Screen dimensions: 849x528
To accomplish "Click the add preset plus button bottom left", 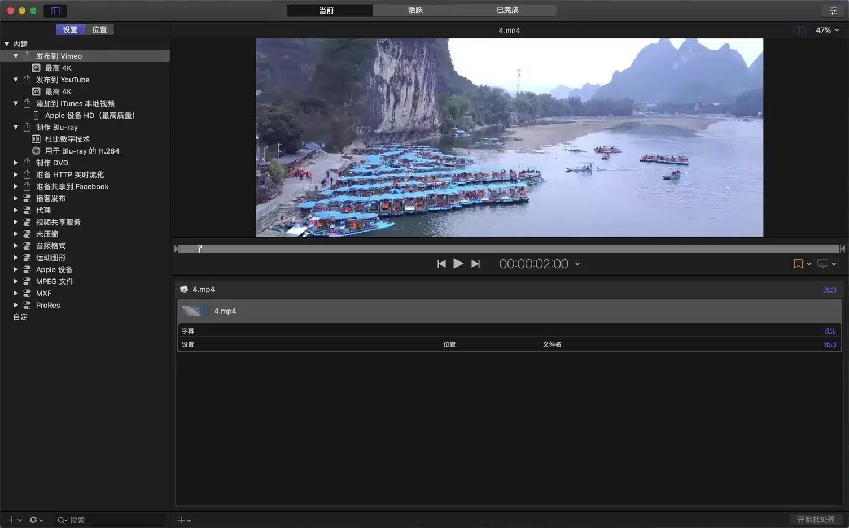I will [14, 520].
